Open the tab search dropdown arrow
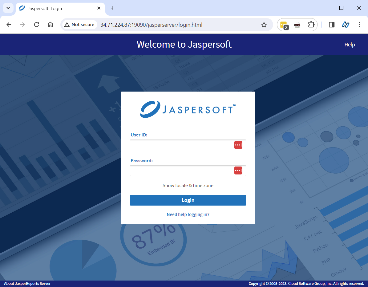Screen dimensions: 368x287 tap(8, 8)
